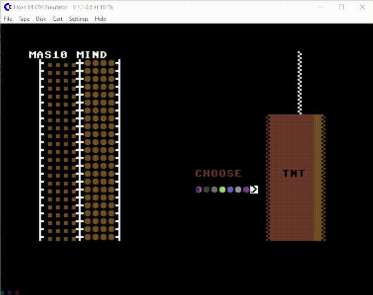Pick the dark blue peg under CHOOSE

[x=198, y=189]
